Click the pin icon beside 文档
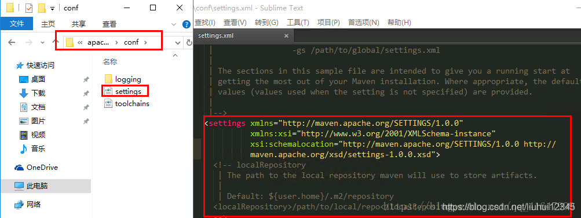Screen dimensions: 581x218 pyautogui.click(x=86, y=107)
